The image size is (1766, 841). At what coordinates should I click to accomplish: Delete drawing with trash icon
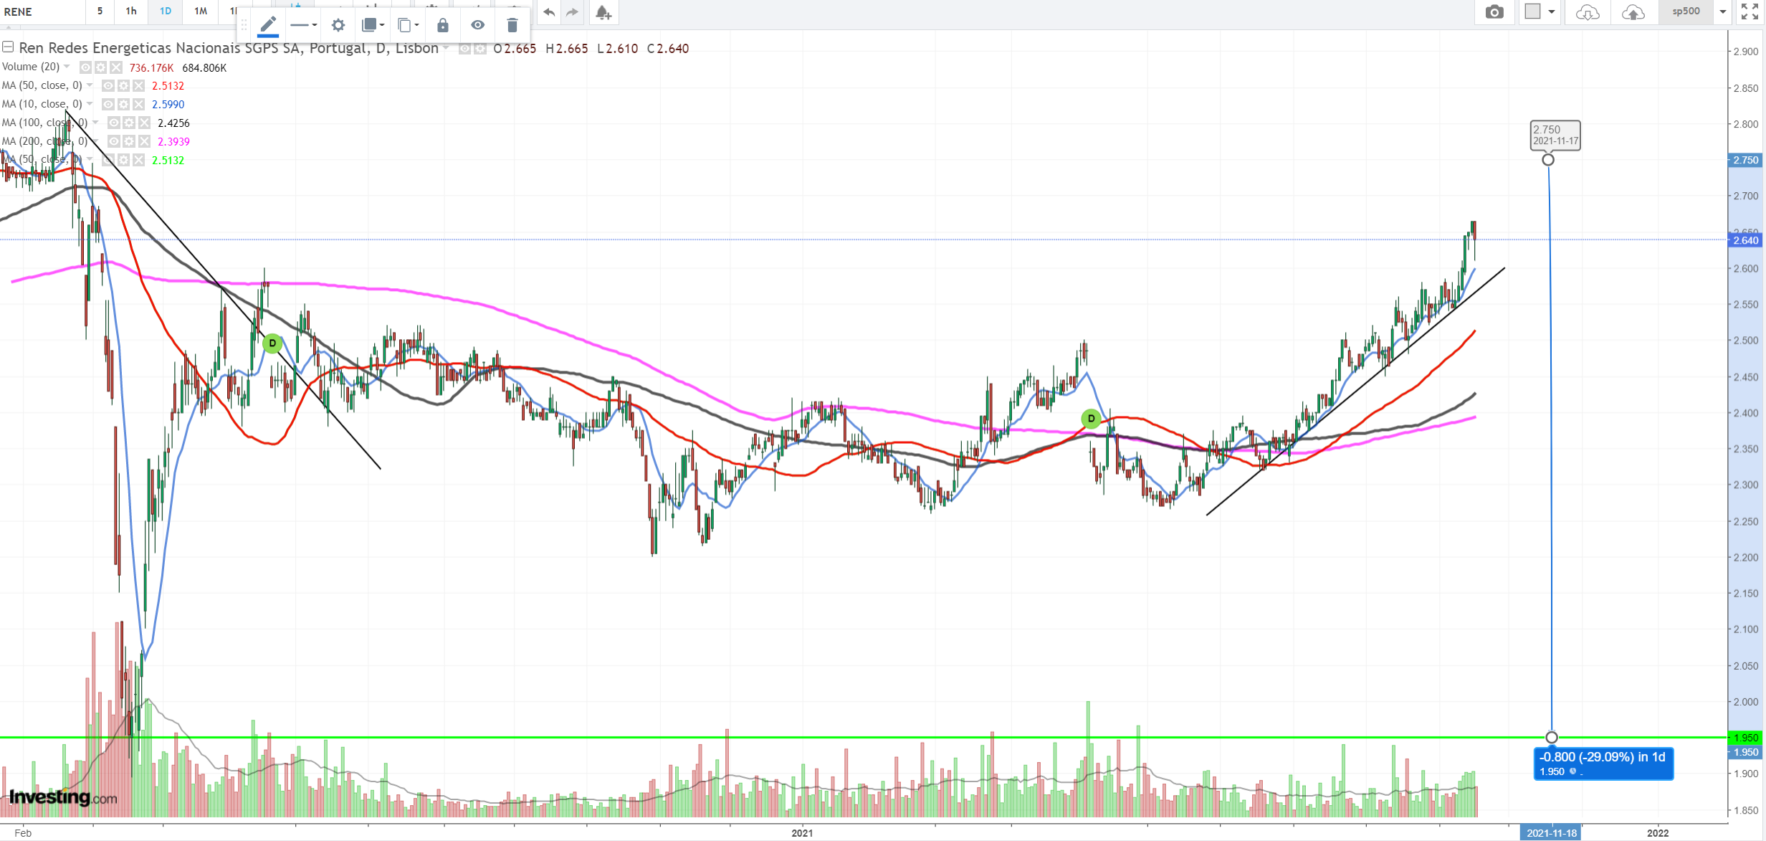(512, 25)
